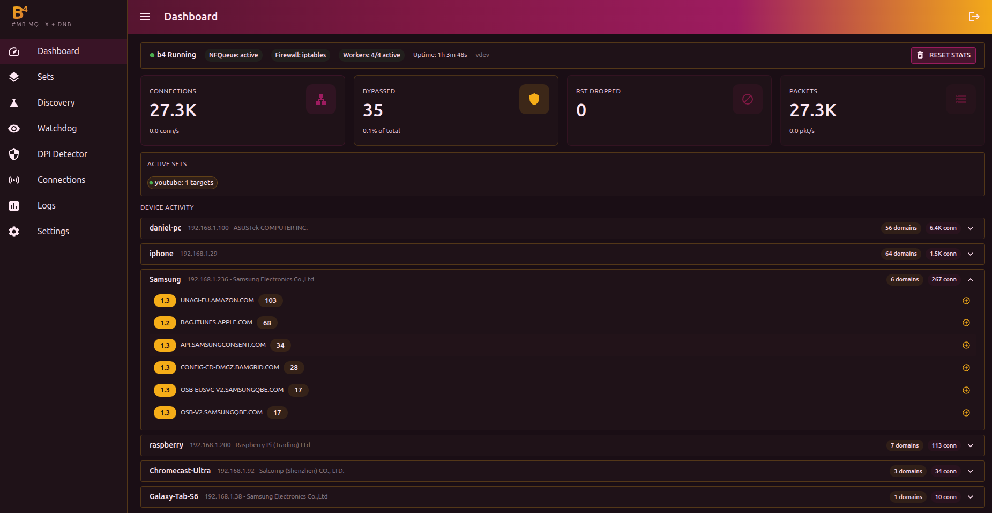Go to DPI Detector in sidebar
The image size is (992, 513).
pyautogui.click(x=62, y=154)
